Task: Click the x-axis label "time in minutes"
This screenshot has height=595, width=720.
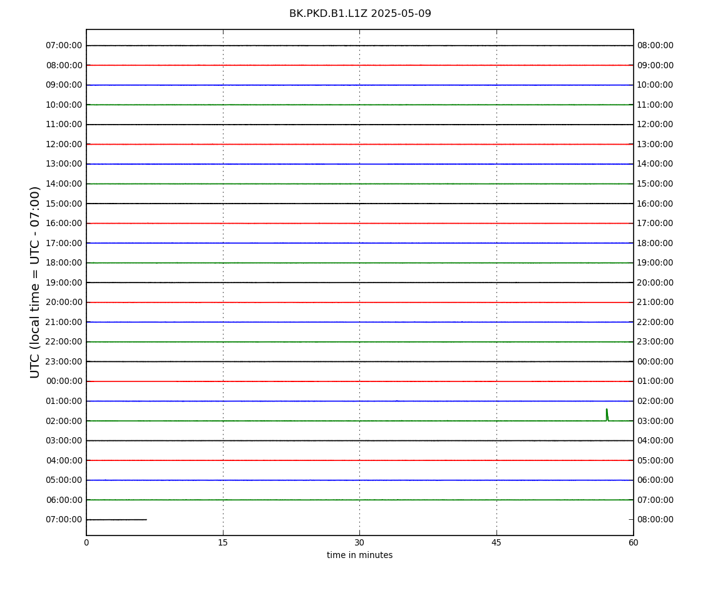Action: pos(359,555)
